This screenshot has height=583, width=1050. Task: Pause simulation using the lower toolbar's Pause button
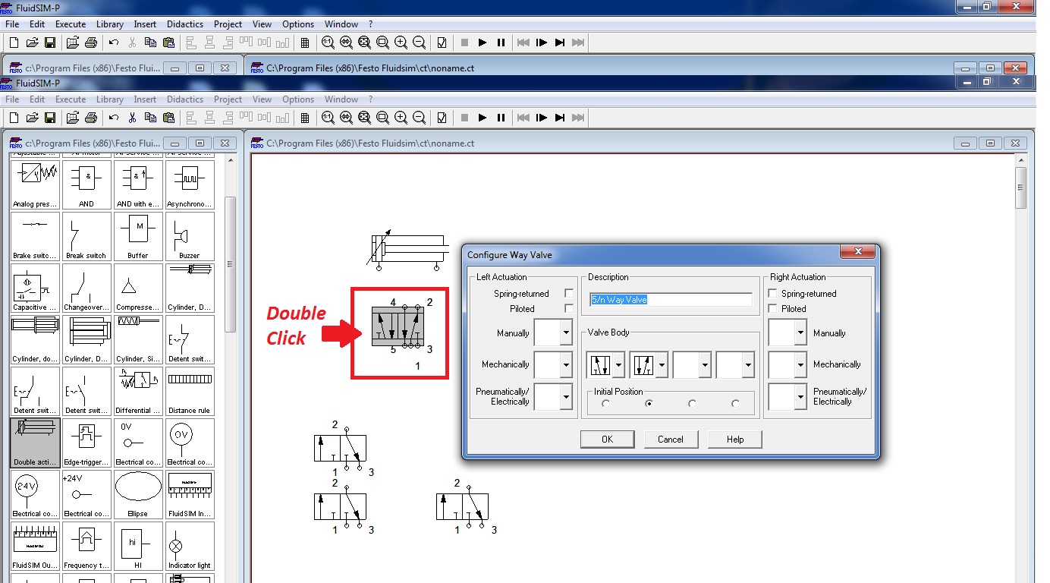click(501, 118)
